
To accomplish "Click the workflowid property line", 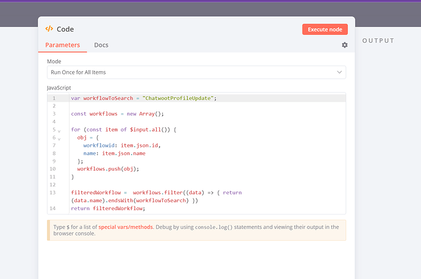I will tap(122, 146).
